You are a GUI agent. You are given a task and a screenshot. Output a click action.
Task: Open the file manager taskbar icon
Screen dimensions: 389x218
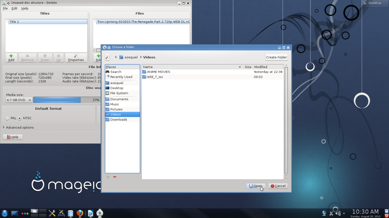tap(70, 213)
